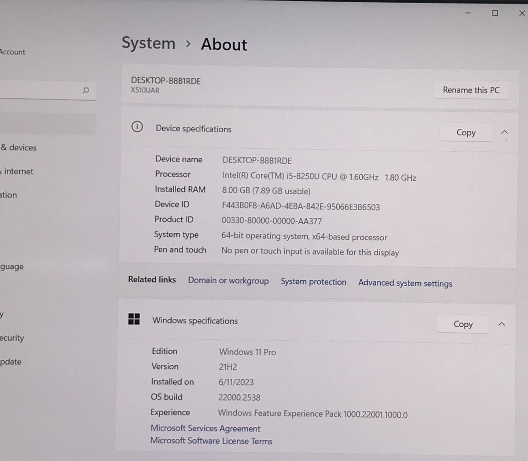The image size is (528, 461).
Task: Collapse the Device specifications section
Action: pyautogui.click(x=504, y=132)
